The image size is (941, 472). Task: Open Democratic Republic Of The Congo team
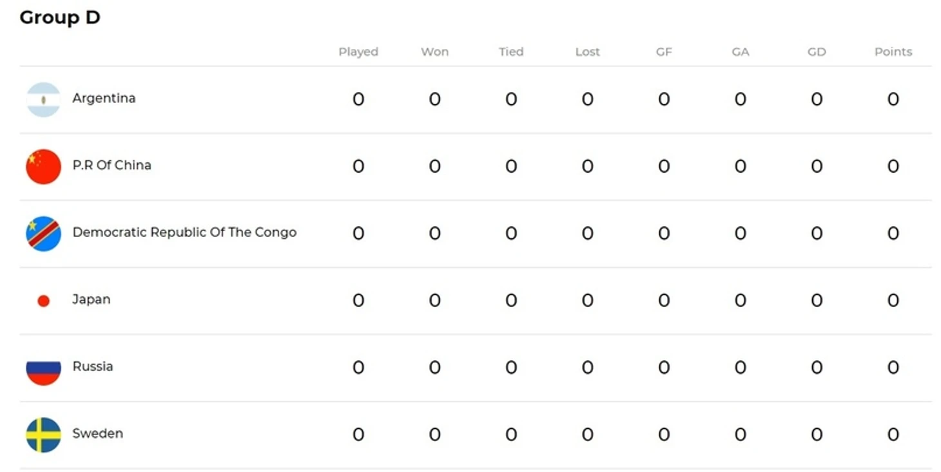click(x=184, y=232)
